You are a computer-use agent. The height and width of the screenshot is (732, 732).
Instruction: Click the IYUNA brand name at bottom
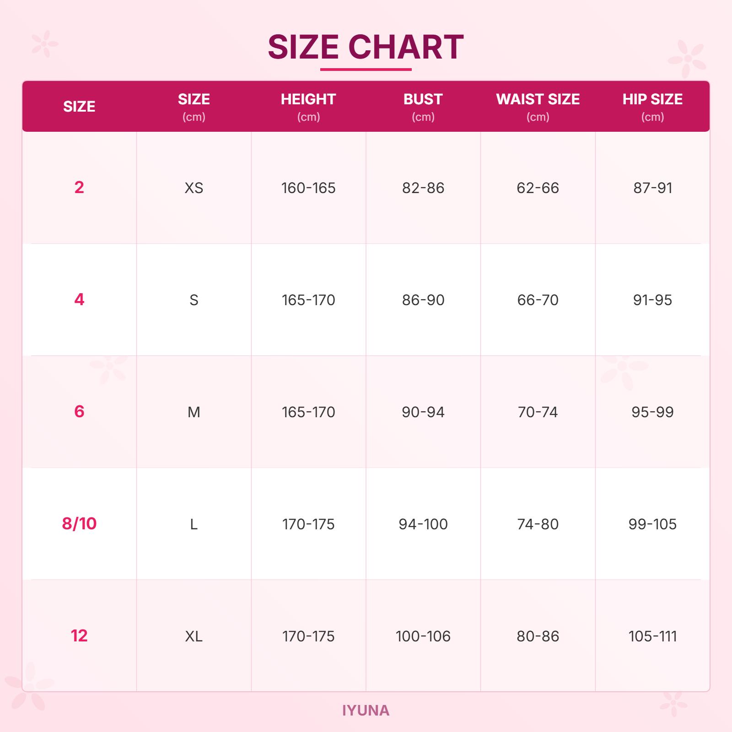[366, 710]
